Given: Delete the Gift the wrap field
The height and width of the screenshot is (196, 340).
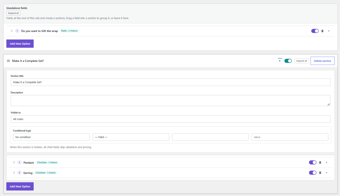Looking at the screenshot, I should (322, 31).
